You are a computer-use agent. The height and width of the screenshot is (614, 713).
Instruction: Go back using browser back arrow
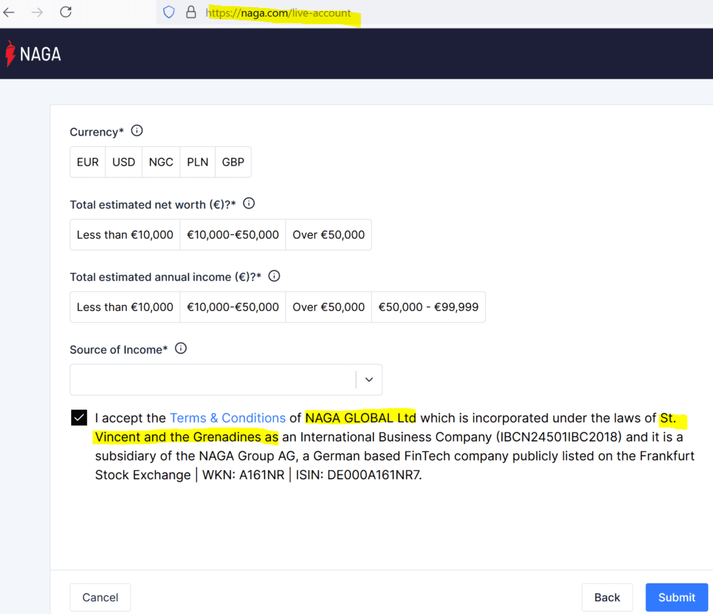(9, 13)
